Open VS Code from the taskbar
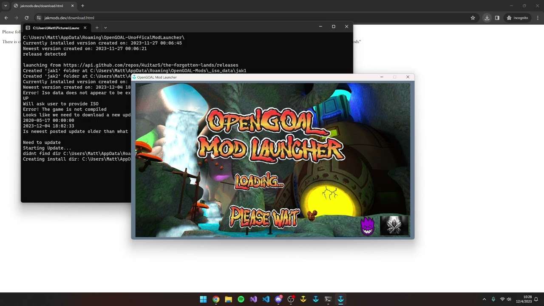This screenshot has width=544, height=306. coord(266,299)
